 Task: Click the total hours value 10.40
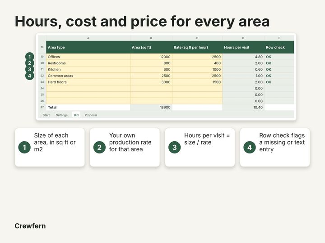(x=258, y=107)
